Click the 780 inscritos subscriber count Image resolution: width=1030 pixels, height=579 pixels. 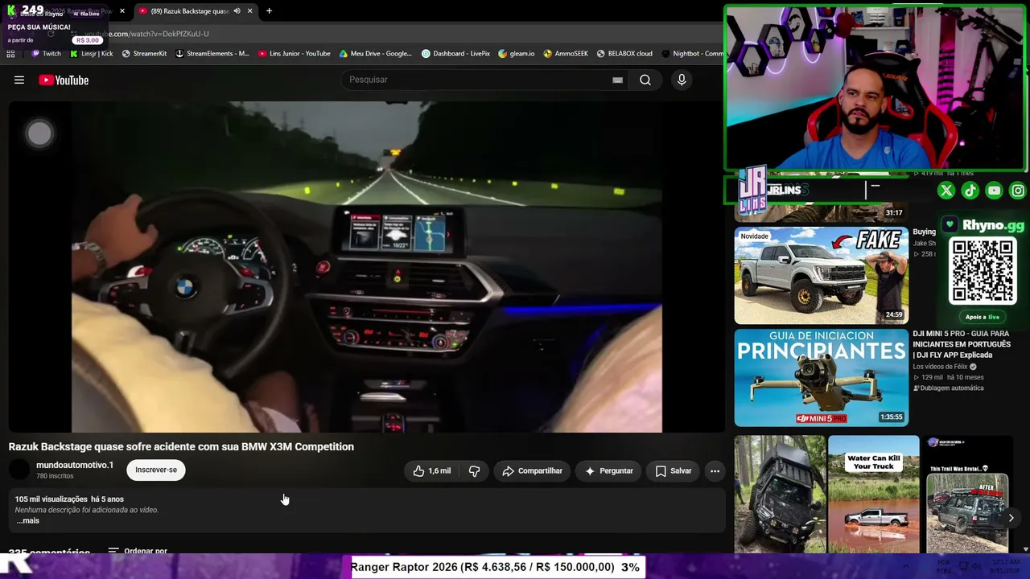pos(55,476)
